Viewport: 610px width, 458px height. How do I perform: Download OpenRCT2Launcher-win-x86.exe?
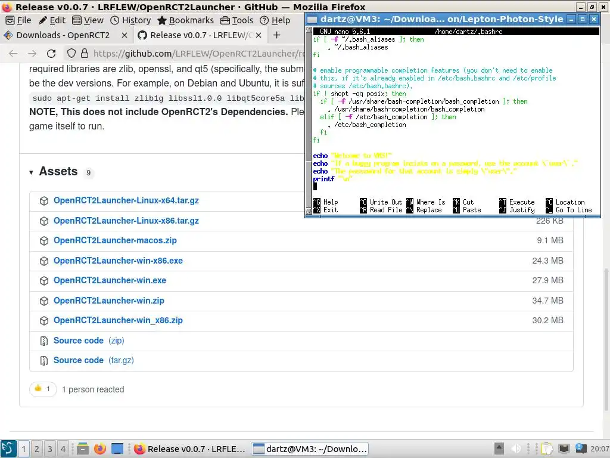(119, 261)
